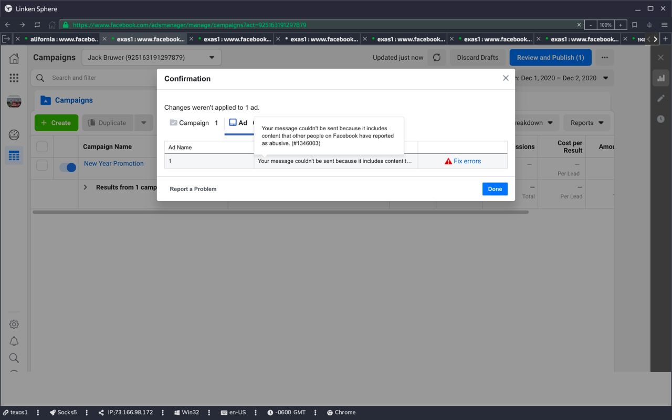Click the Campaign Name column header
This screenshot has height=420, width=672.
click(x=107, y=146)
